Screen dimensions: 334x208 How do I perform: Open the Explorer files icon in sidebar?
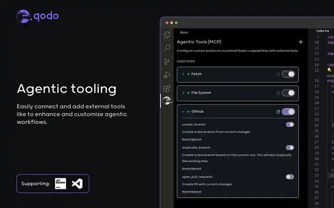pyautogui.click(x=167, y=35)
